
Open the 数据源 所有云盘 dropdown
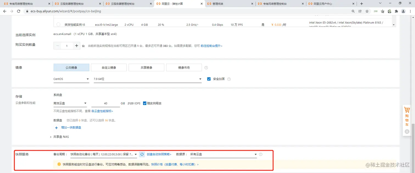point(223,154)
